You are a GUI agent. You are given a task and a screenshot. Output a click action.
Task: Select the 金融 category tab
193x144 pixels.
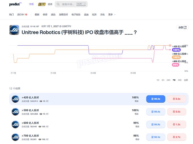pos(86,14)
